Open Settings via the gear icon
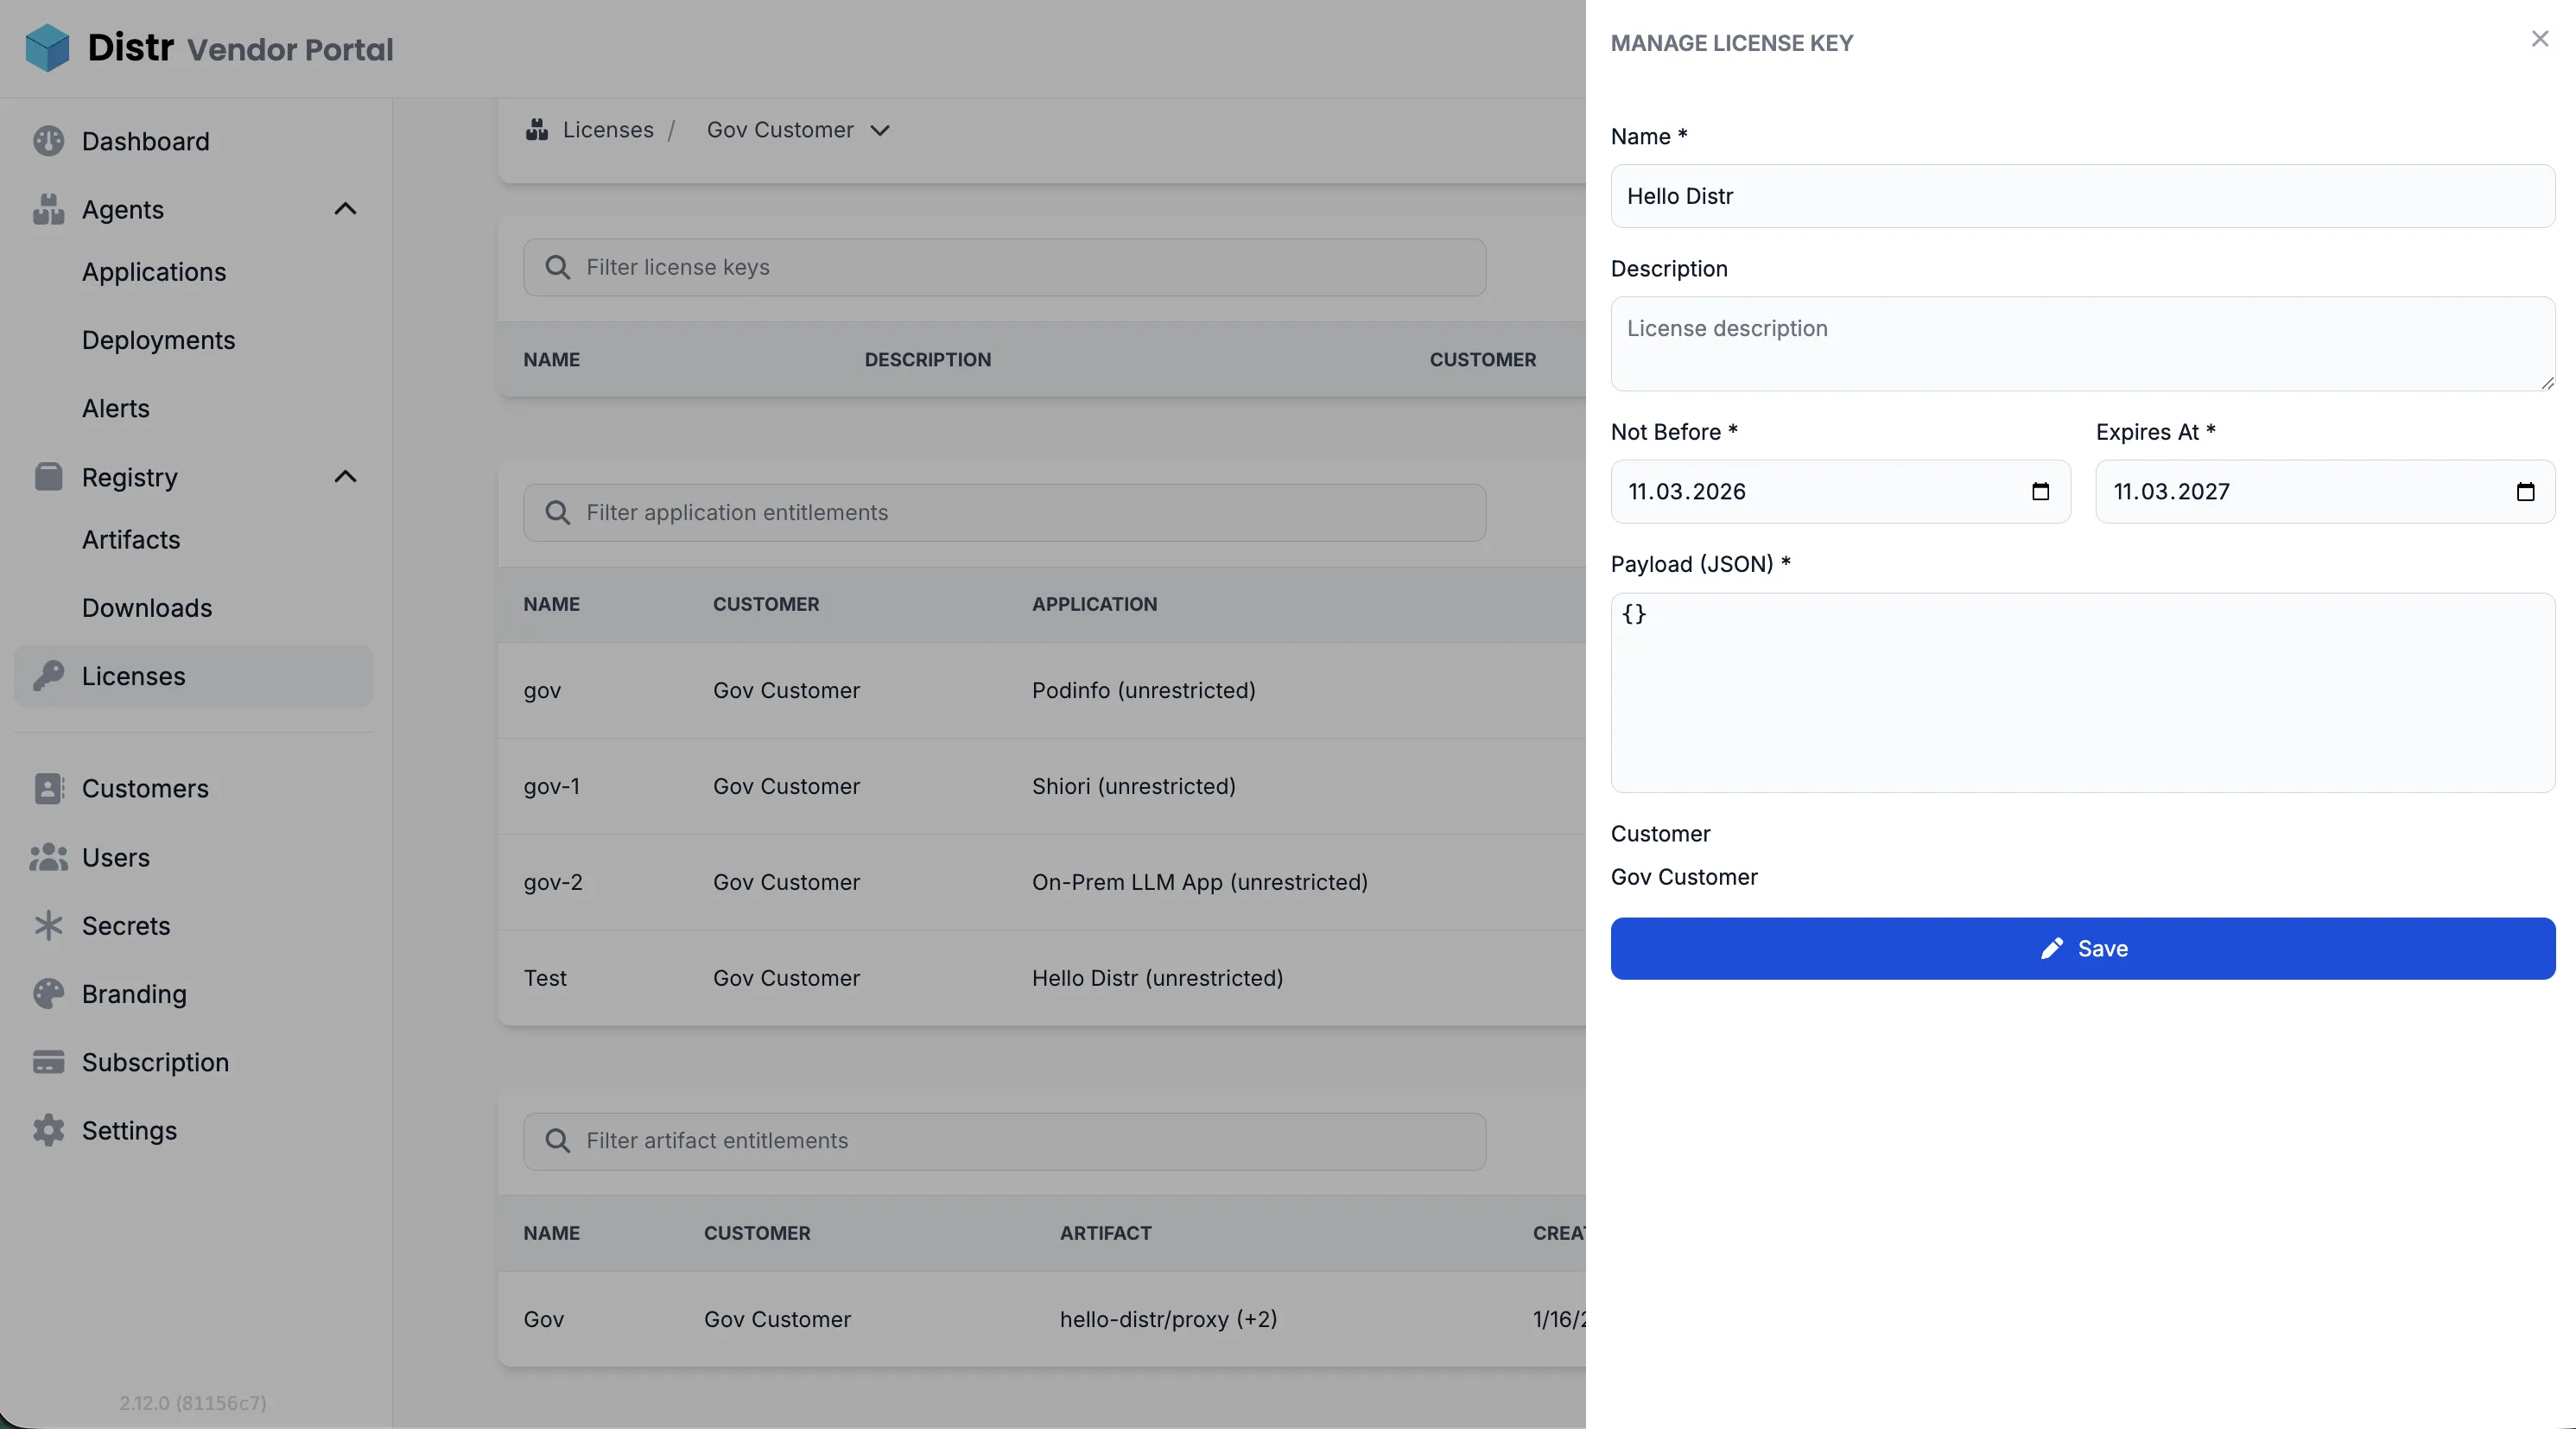2576x1429 pixels. coord(48,1130)
